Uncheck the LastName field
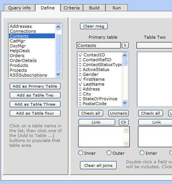The width and height of the screenshot is (172, 184). [x=80, y=84]
